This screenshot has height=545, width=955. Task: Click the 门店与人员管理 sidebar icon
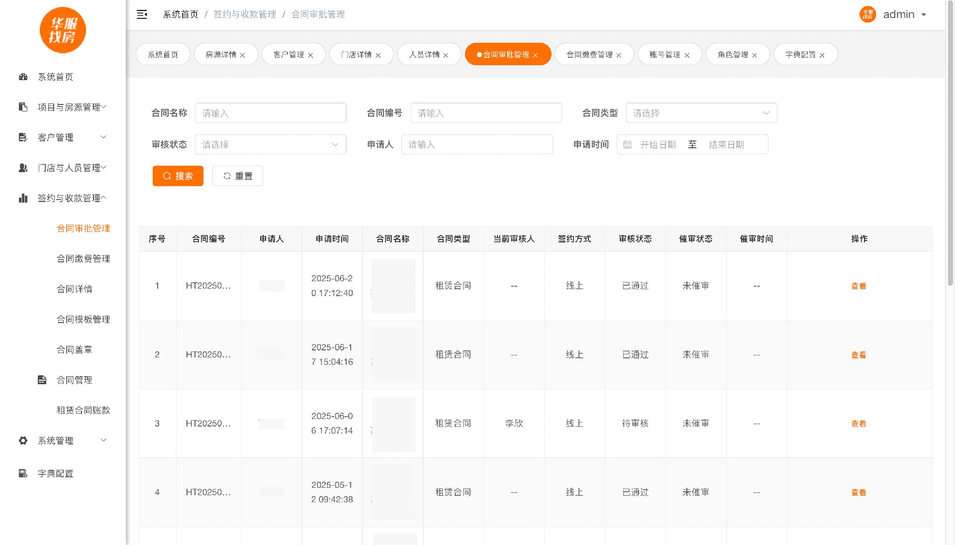pos(23,168)
